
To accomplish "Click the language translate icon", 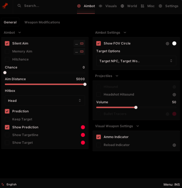I will point(3,184).
